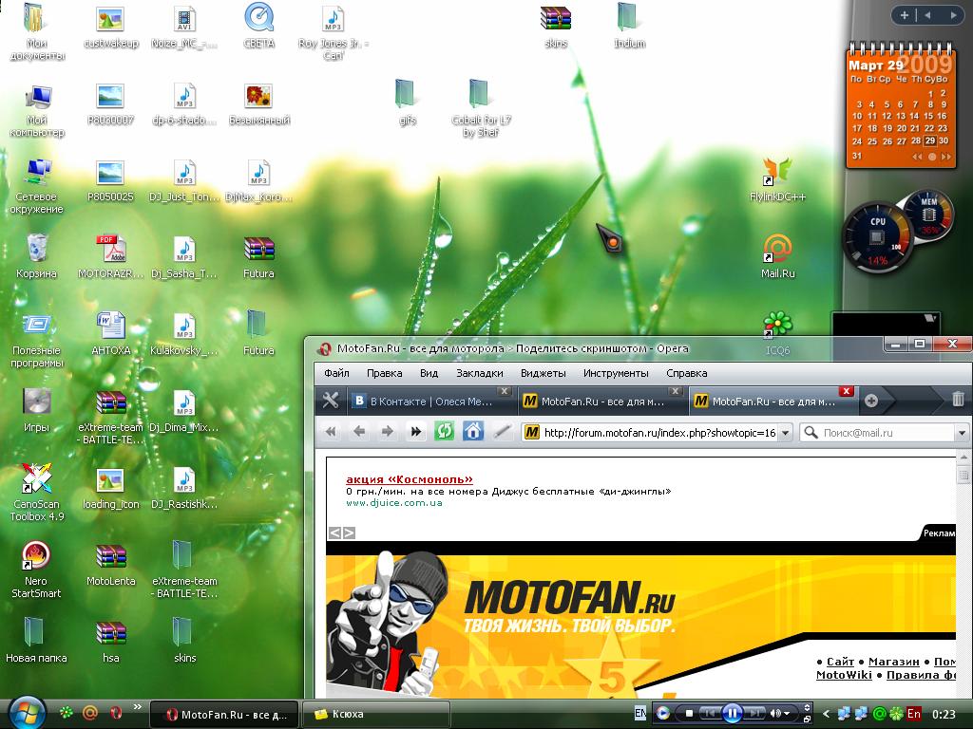Open the Инструменты menu
This screenshot has height=729, width=973.
(x=616, y=373)
